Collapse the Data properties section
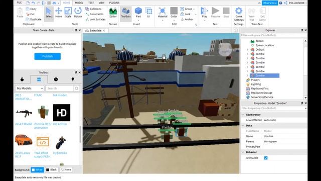This screenshot has width=321, height=181. pyautogui.click(x=243, y=126)
